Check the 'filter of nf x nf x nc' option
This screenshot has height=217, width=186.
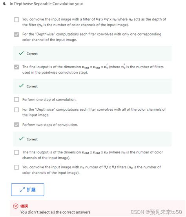click(x=16, y=20)
